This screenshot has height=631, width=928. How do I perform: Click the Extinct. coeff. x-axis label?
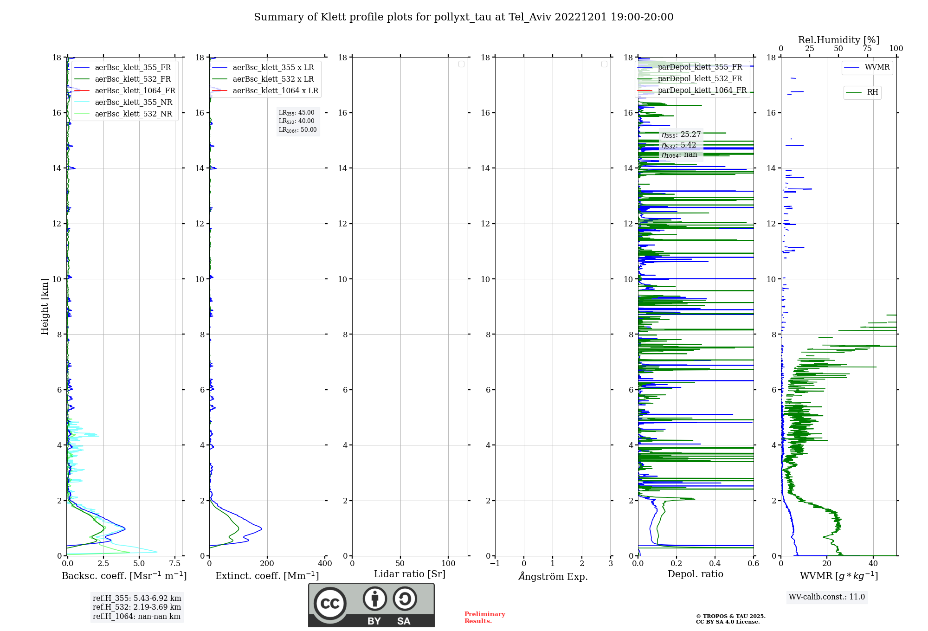tap(267, 576)
